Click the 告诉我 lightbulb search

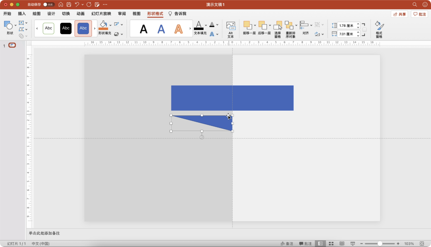coord(178,14)
